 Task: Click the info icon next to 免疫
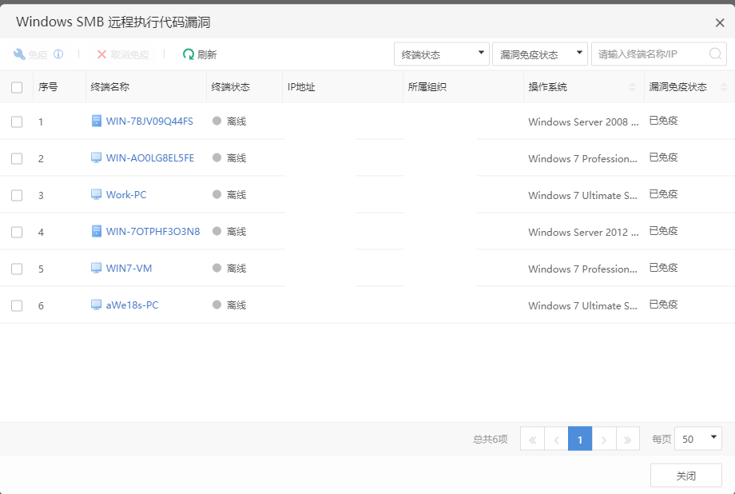tap(58, 54)
